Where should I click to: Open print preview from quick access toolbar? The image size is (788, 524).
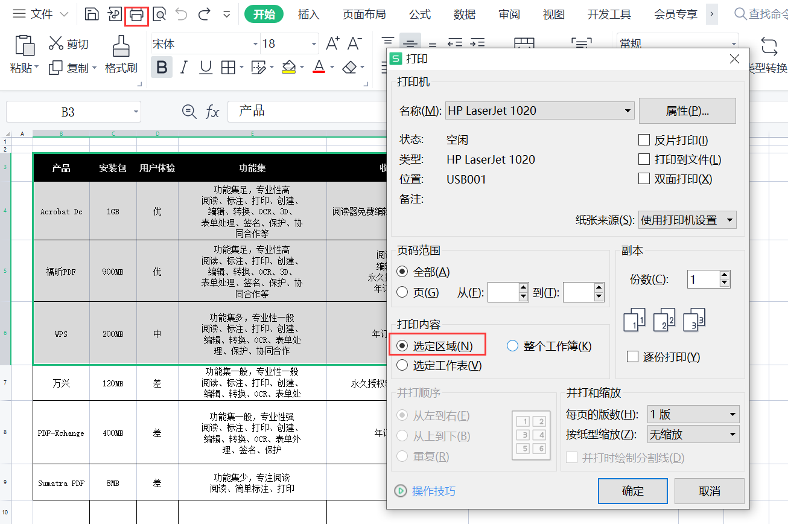(159, 14)
